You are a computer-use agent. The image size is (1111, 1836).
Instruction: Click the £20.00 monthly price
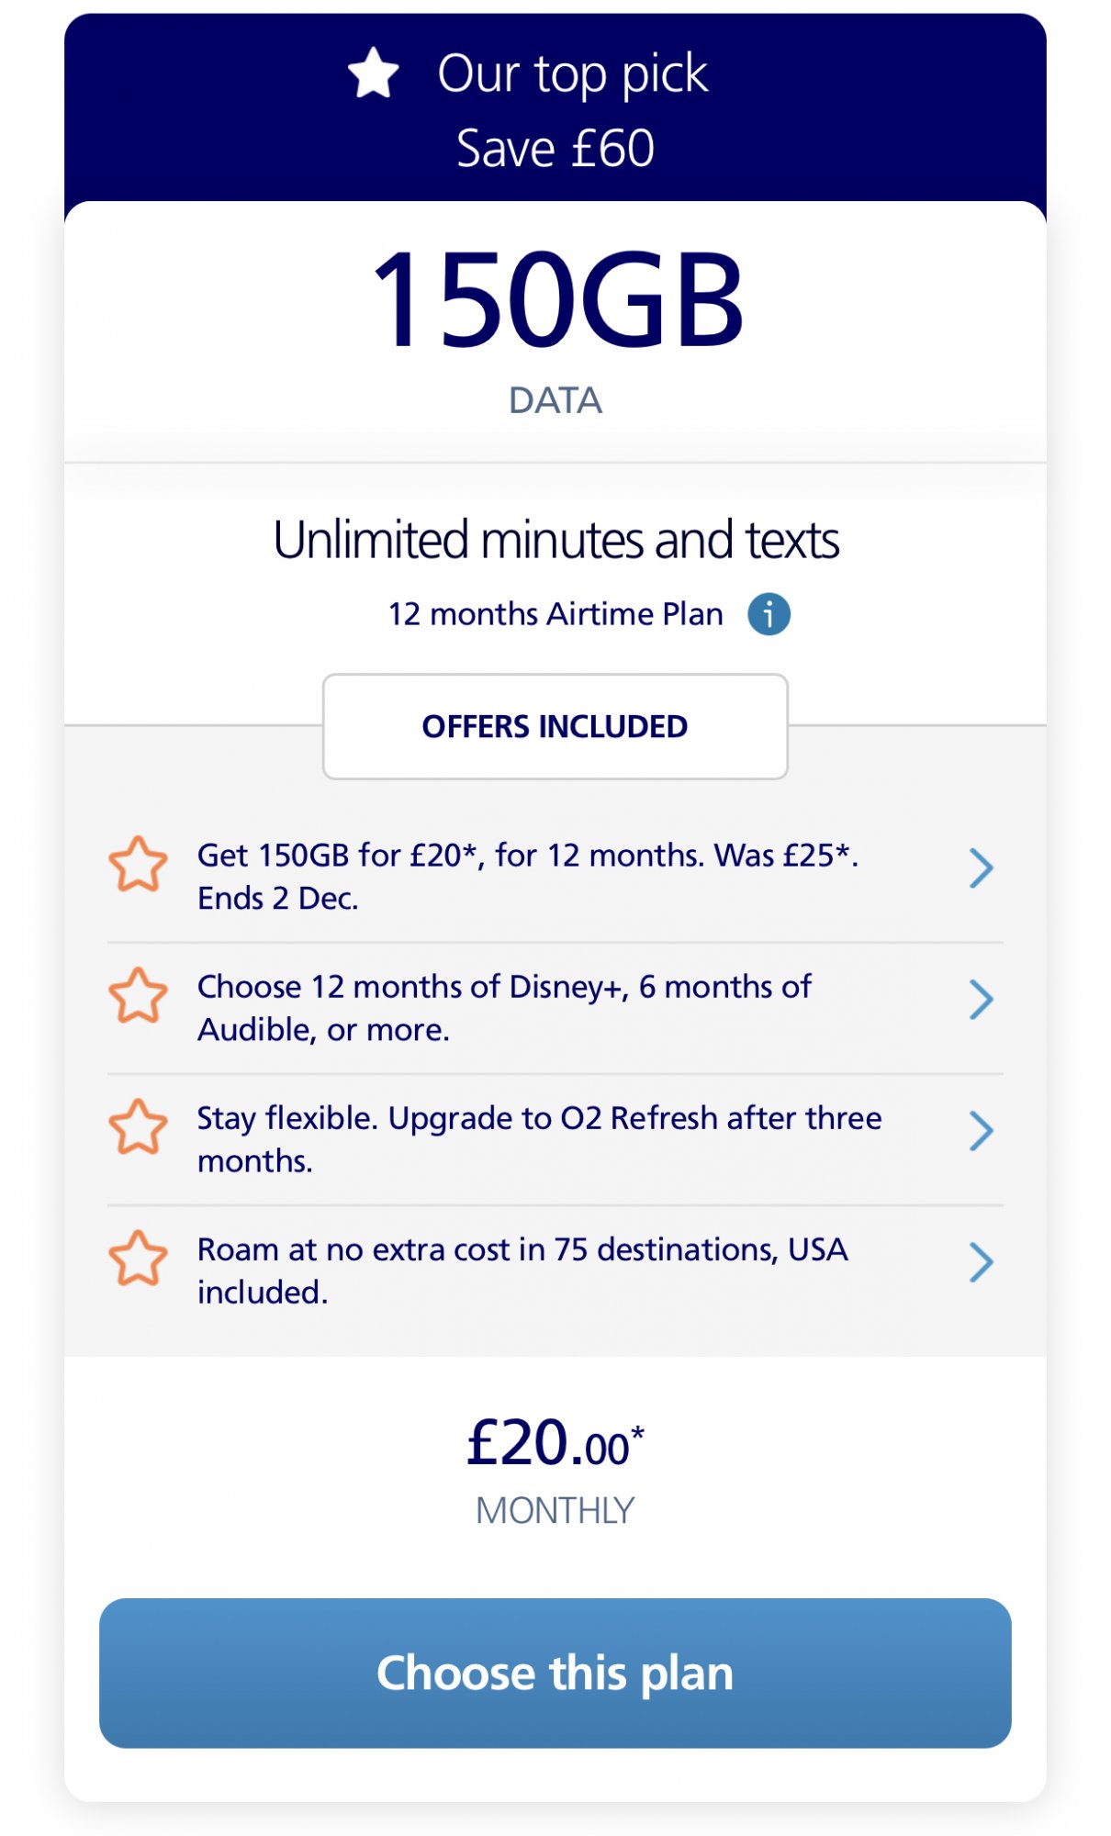pyautogui.click(x=555, y=1445)
